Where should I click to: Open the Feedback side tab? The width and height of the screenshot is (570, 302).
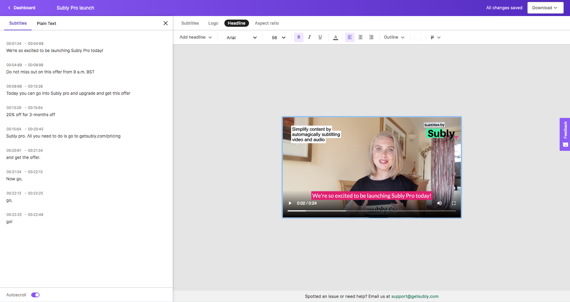(x=565, y=134)
